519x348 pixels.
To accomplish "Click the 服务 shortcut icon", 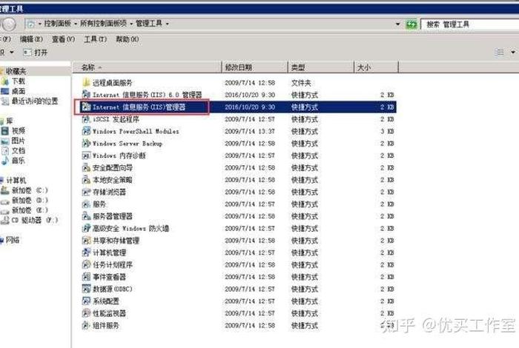I will [86, 204].
